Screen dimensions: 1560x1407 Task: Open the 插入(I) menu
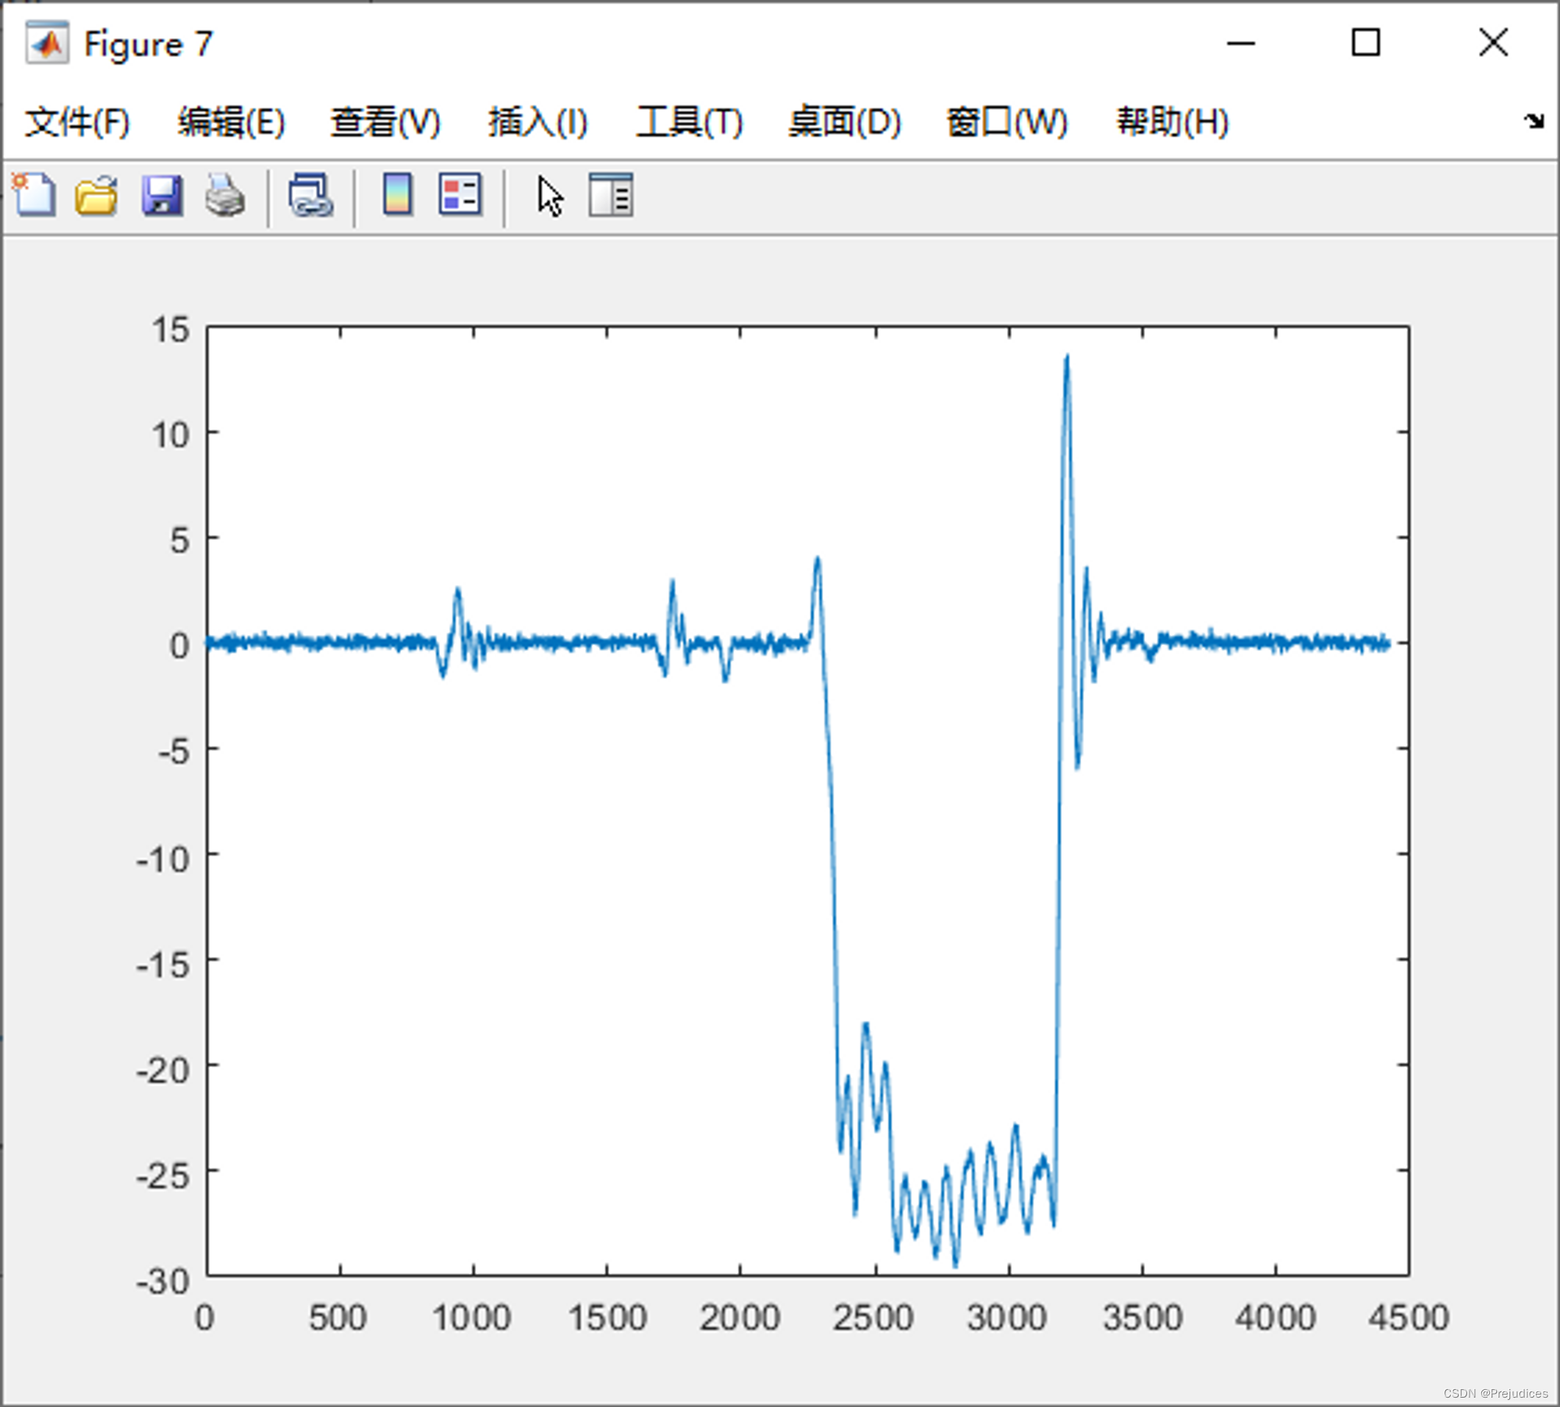pyautogui.click(x=537, y=122)
